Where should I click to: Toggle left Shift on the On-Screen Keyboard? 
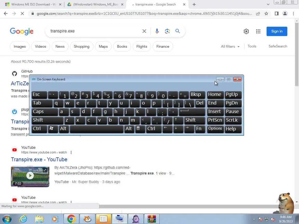tap(47, 120)
